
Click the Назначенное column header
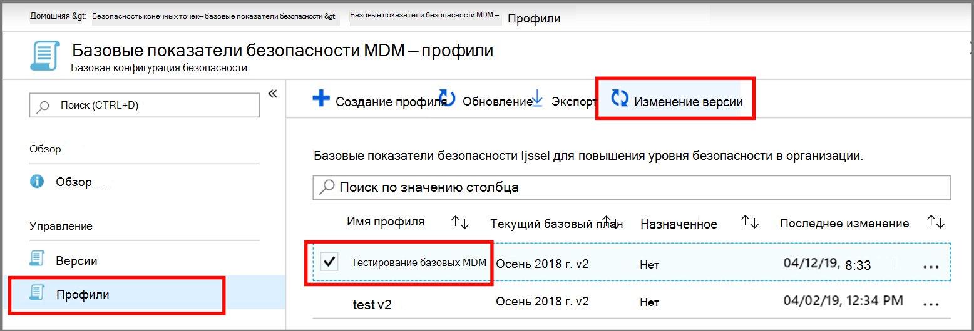point(679,224)
